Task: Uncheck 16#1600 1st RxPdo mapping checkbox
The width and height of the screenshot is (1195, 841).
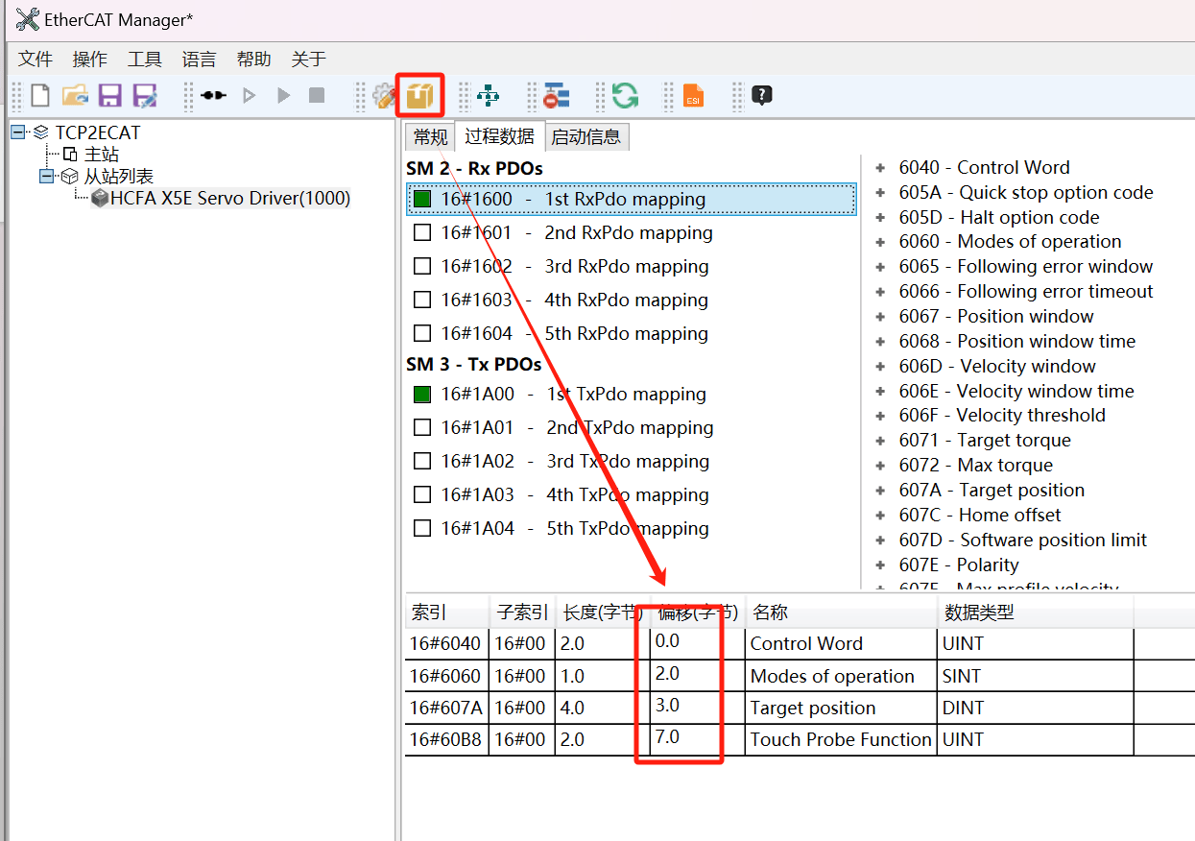Action: (422, 200)
